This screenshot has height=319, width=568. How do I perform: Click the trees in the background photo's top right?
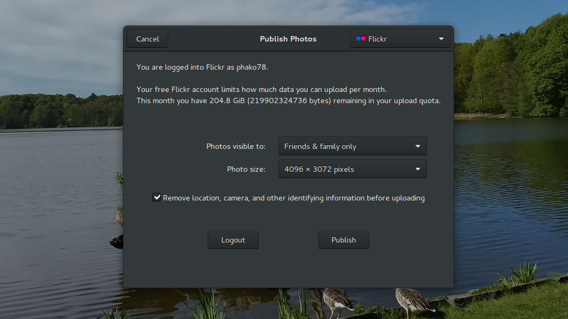tap(511, 69)
